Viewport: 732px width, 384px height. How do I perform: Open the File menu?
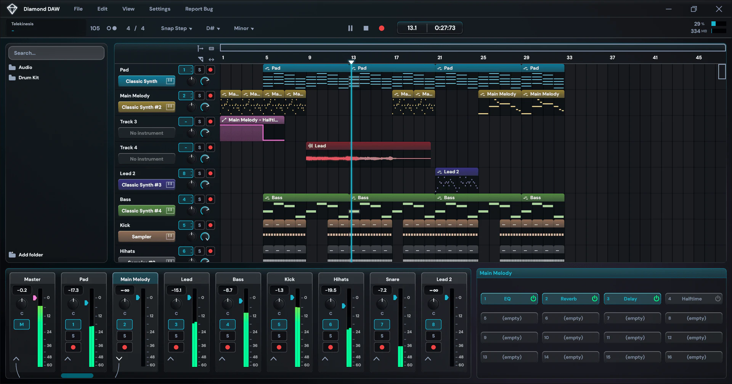pyautogui.click(x=78, y=9)
